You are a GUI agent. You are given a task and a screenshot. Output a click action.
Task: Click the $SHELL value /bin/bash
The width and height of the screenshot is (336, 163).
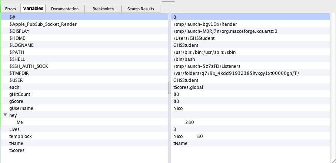[x=183, y=59]
